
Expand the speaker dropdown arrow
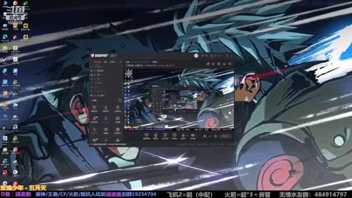coord(196,136)
